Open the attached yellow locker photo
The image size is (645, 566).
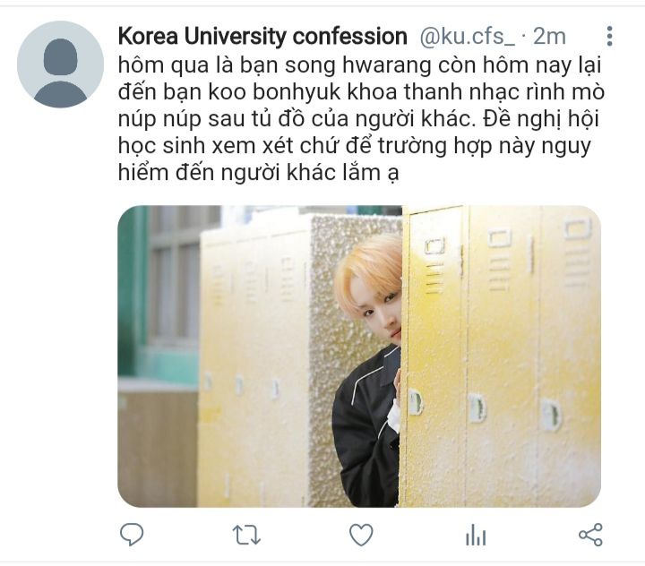pos(359,356)
